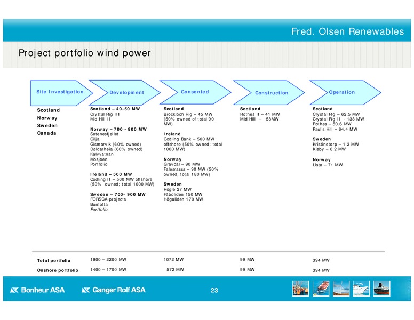Select 'Rothes – 50.6 MW' text
Screen dimensions: 414x320
pyautogui.click(x=332, y=124)
